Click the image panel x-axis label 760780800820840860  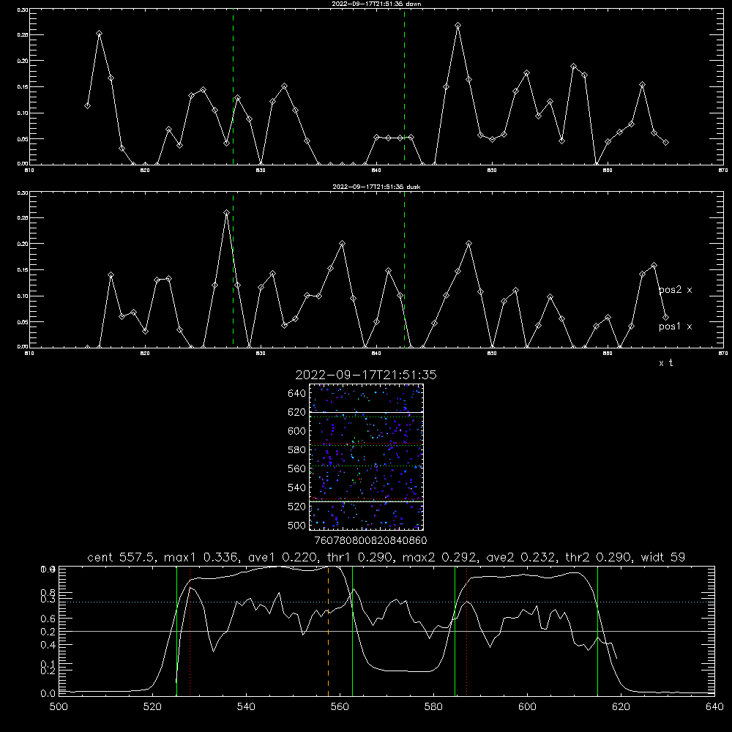(x=370, y=541)
